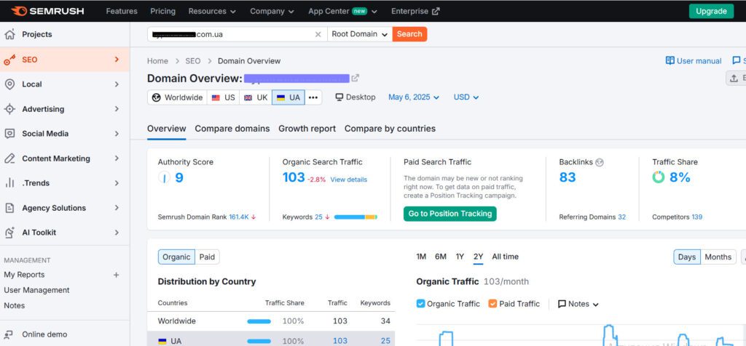Expand the Advertising sidebar section

coord(117,109)
